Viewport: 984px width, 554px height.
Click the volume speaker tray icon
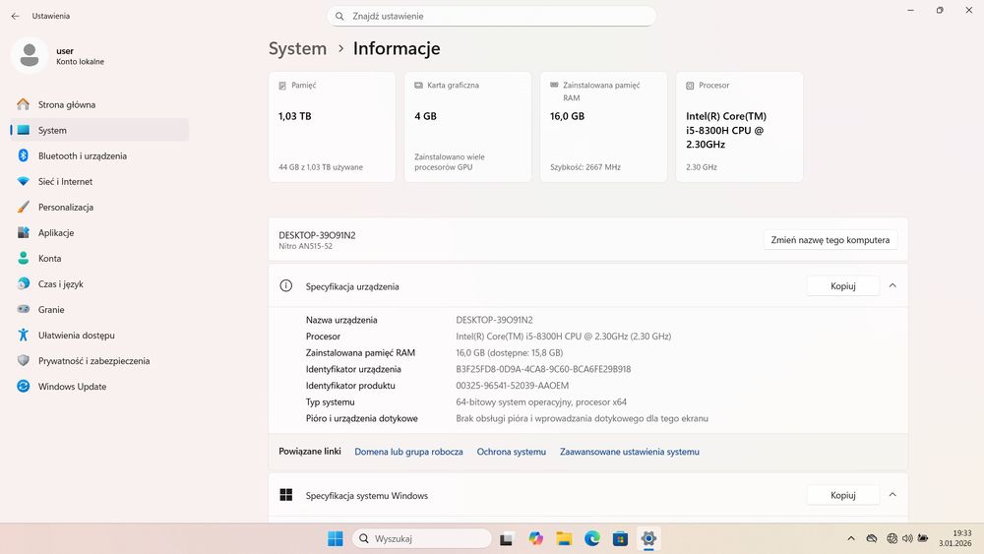[x=907, y=538]
